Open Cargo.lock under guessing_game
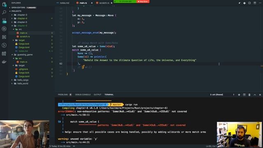 (24, 73)
